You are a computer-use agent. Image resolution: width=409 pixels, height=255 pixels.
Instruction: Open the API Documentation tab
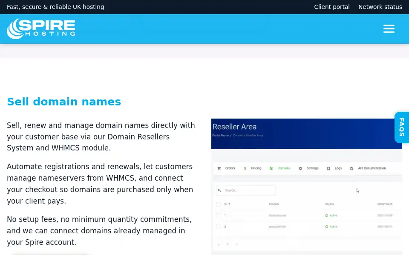click(372, 168)
